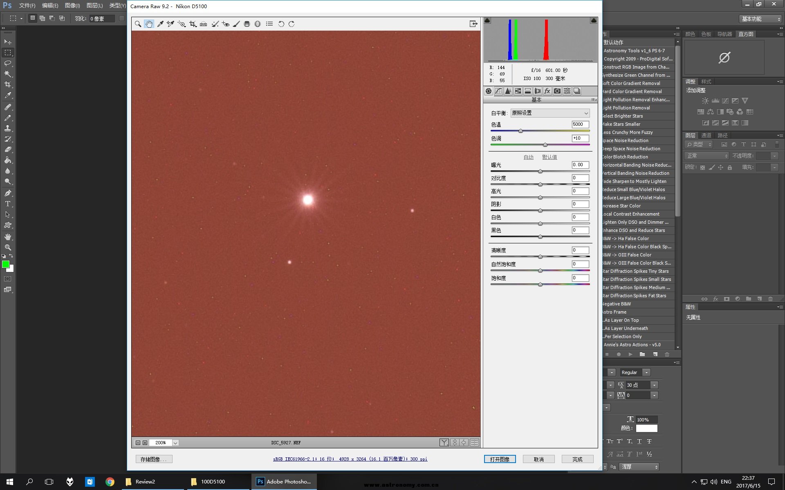Viewport: 785px width, 490px height.
Task: Select the Radial Filter tool
Action: [258, 24]
